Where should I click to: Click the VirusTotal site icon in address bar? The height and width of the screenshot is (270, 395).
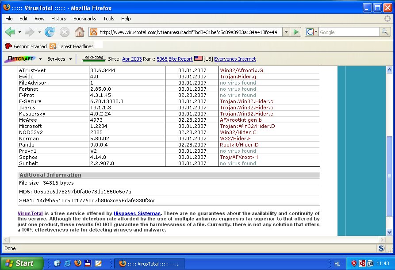(94, 32)
